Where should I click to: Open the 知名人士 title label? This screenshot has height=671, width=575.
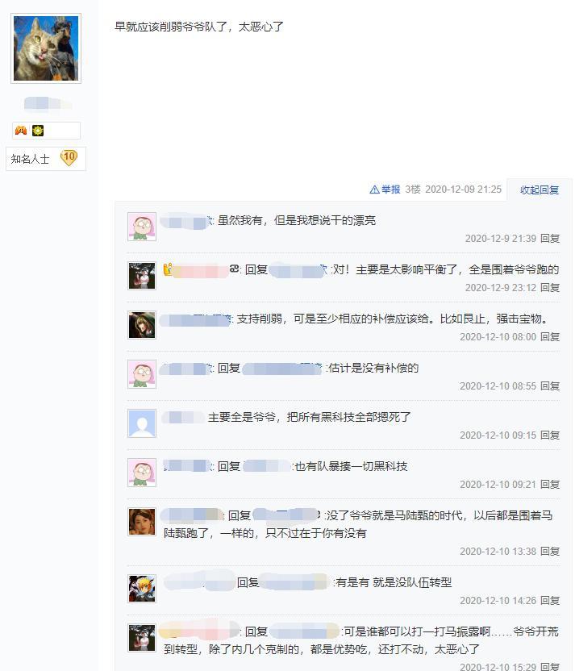tap(30, 159)
